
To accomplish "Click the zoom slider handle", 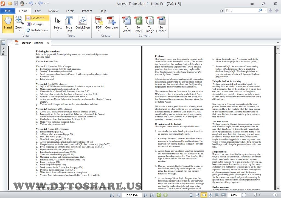I will 255,195.
